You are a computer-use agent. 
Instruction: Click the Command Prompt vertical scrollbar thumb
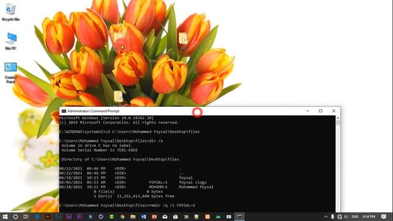tap(338, 123)
